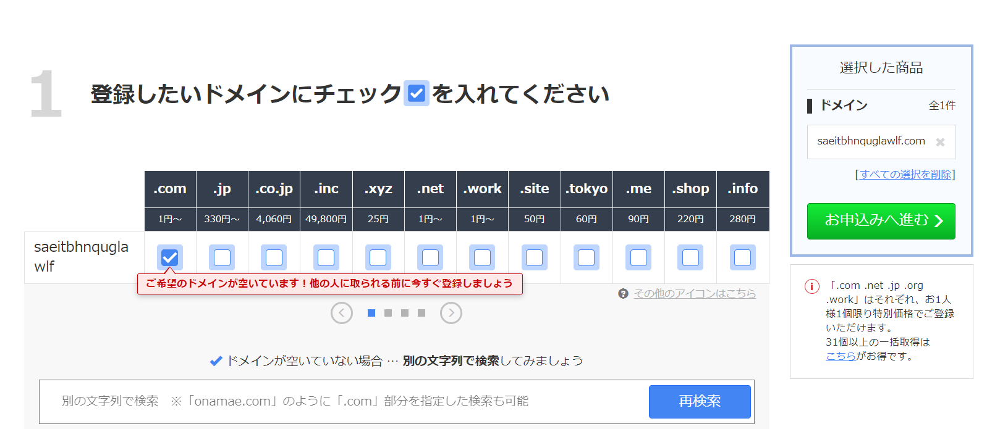Click the .inc column header

(326, 189)
